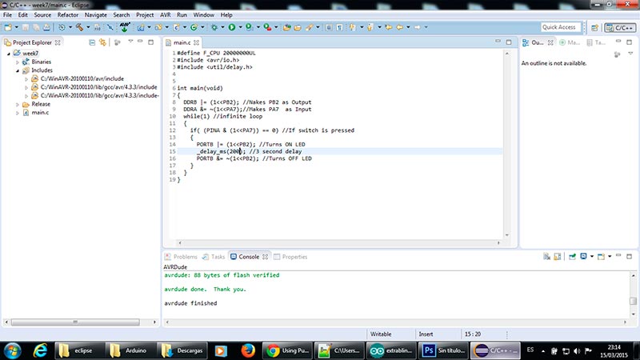Click the Build hammer icon
640x360 pixels.
[79, 27]
